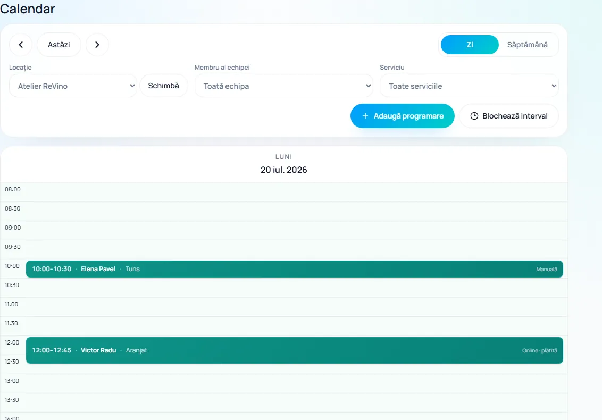Click the Online · plătită label
This screenshot has width=602, height=420.
pyautogui.click(x=539, y=350)
